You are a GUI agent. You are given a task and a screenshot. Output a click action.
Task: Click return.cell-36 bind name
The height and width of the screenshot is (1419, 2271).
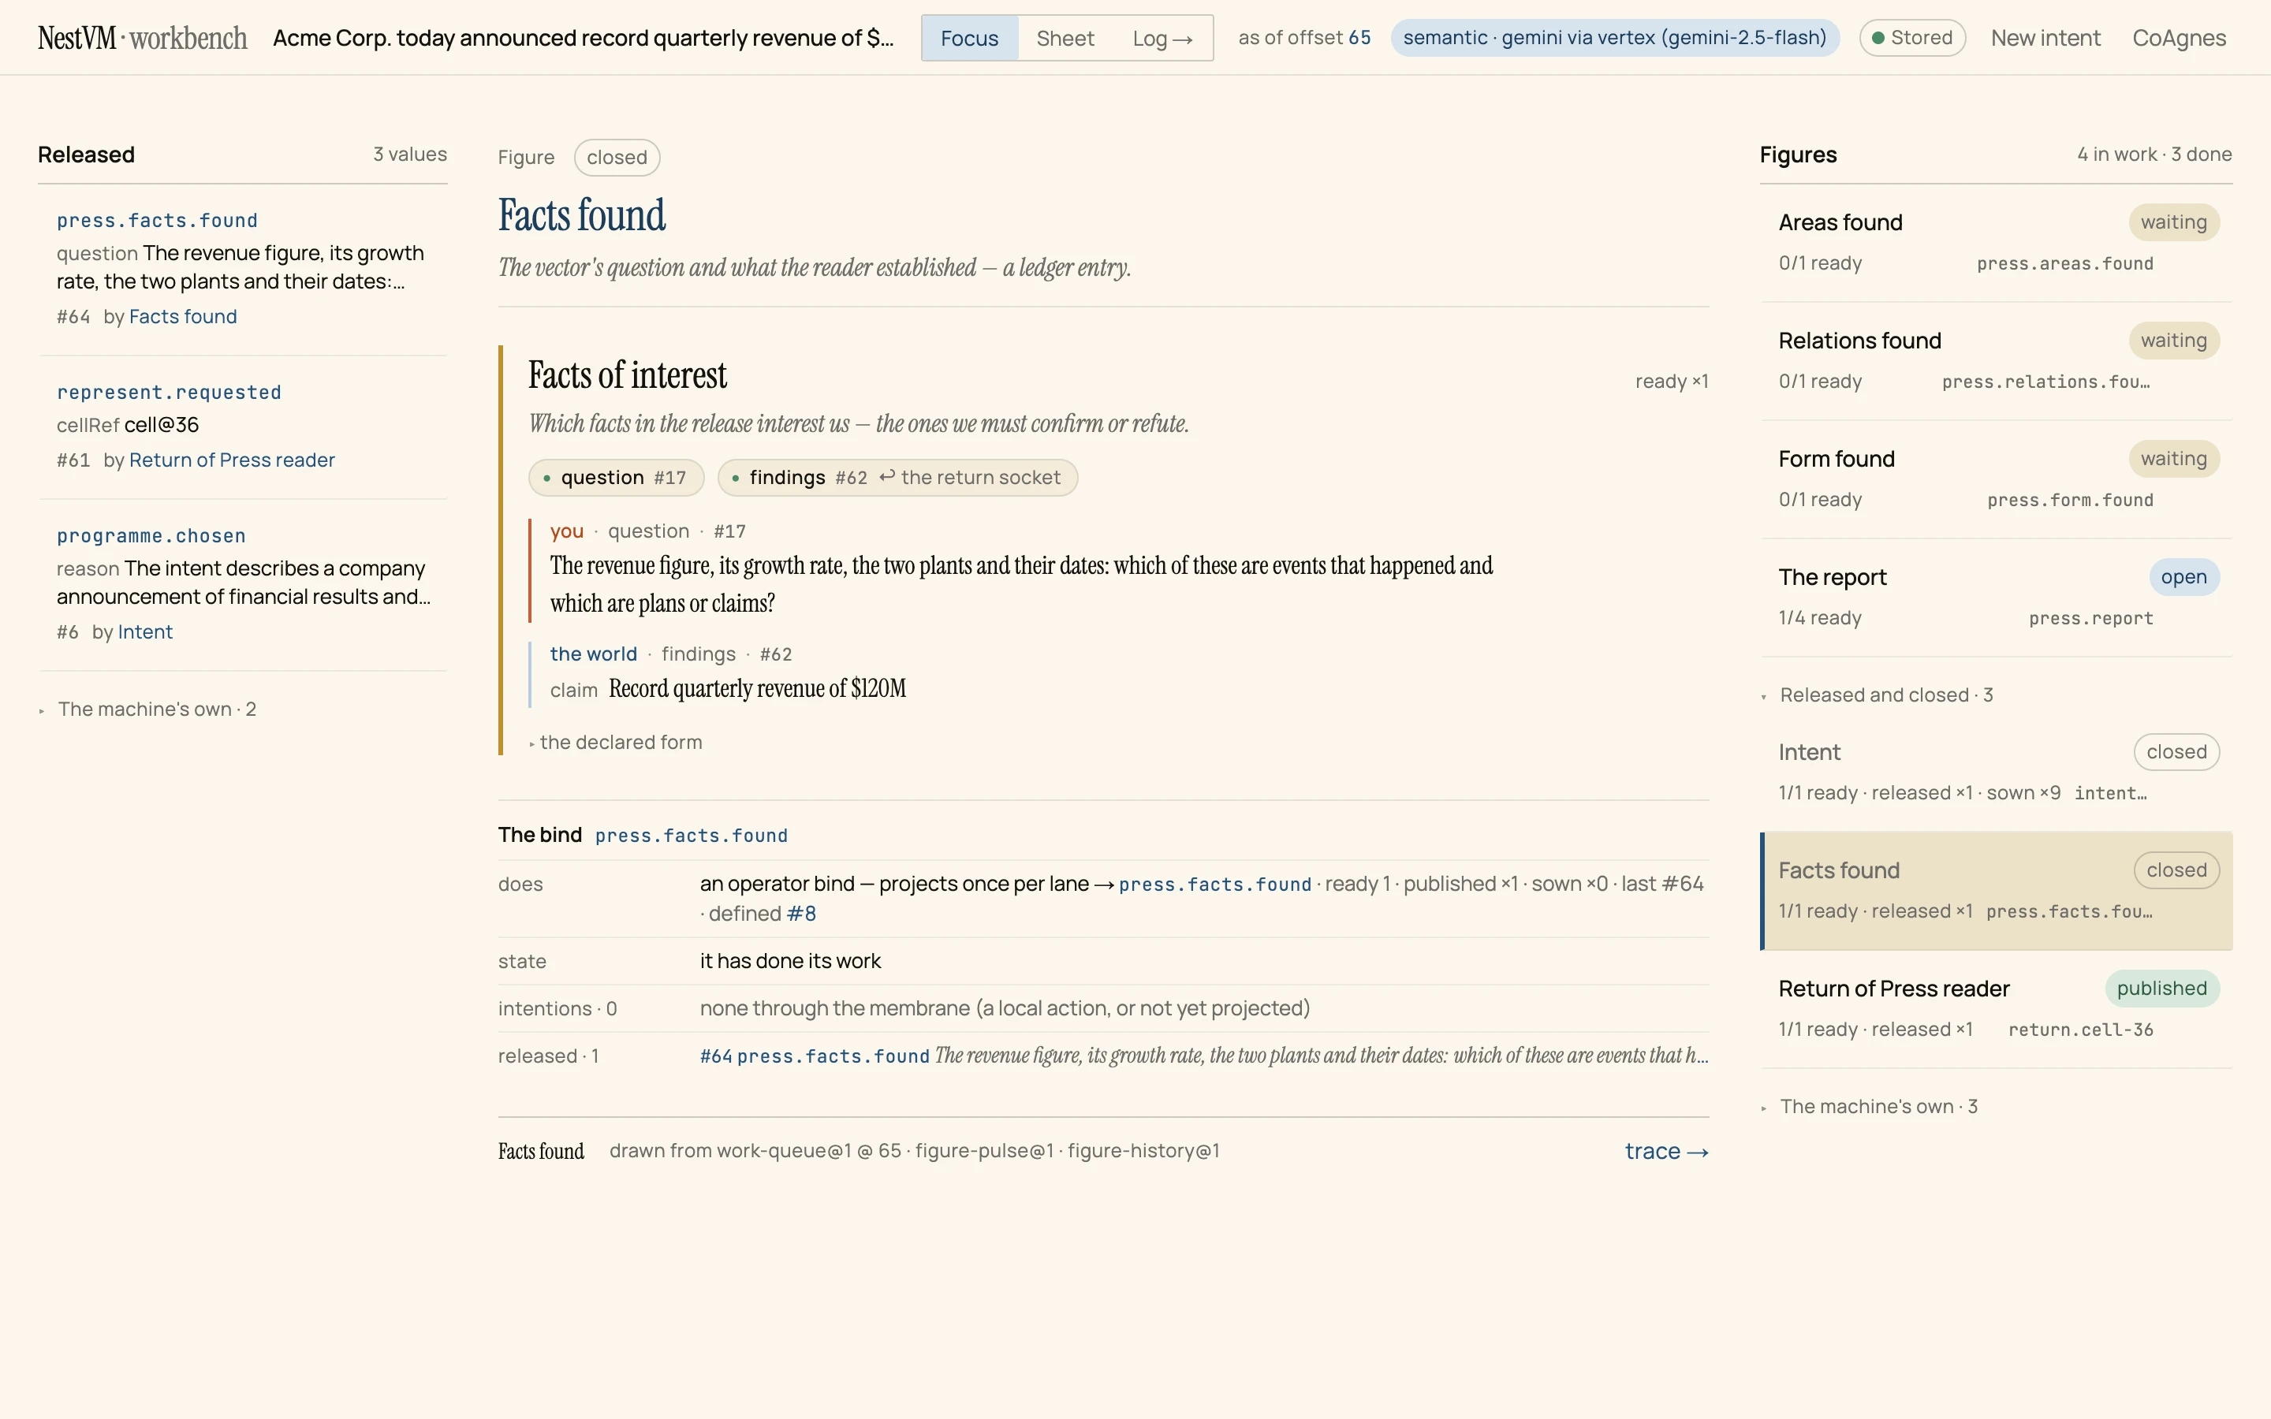[2080, 1030]
